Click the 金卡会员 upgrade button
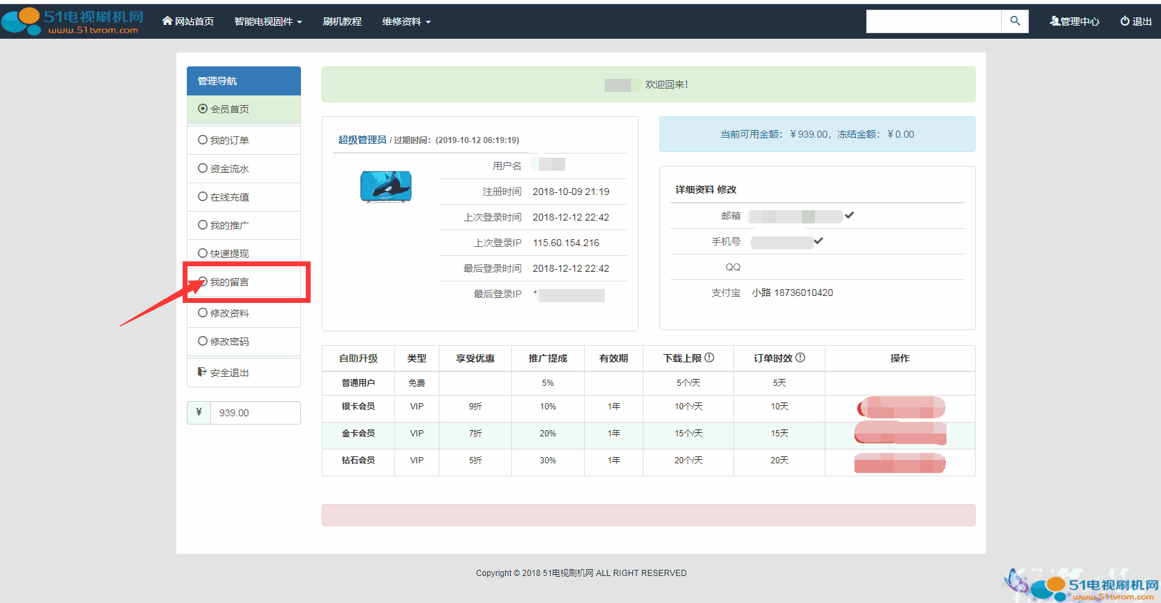 click(x=900, y=433)
